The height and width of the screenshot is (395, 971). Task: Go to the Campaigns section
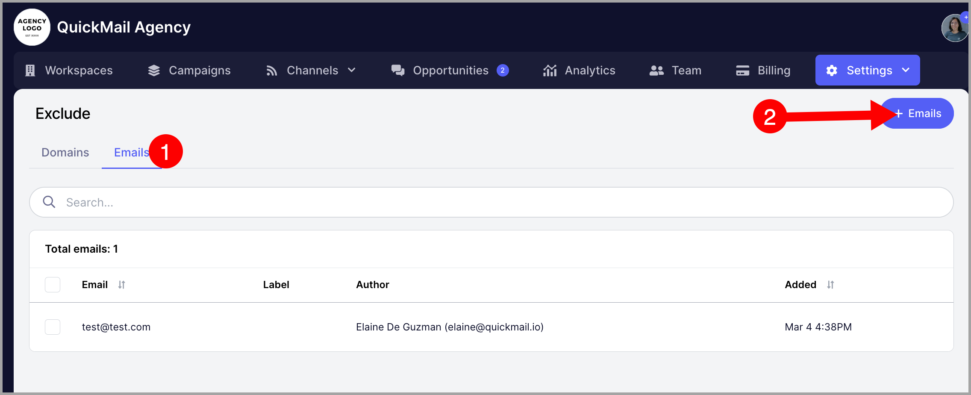tap(189, 71)
